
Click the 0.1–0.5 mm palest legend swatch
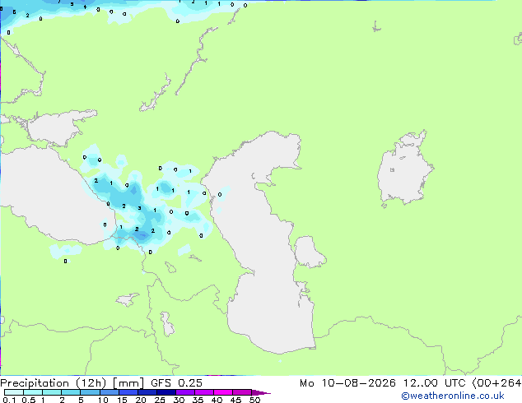[14, 392]
